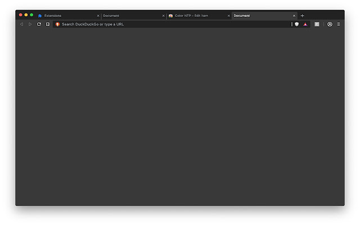Bookmark this page using bookmark icon
This screenshot has height=225, width=360.
tap(47, 24)
